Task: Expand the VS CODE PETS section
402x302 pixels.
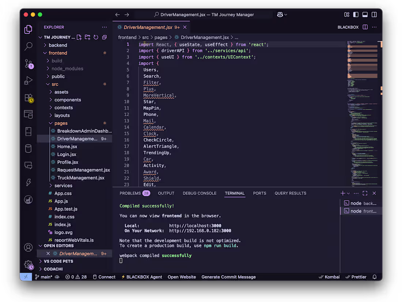Action: (x=58, y=261)
